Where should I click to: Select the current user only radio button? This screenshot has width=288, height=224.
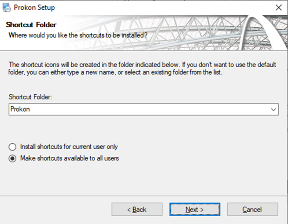(13, 147)
